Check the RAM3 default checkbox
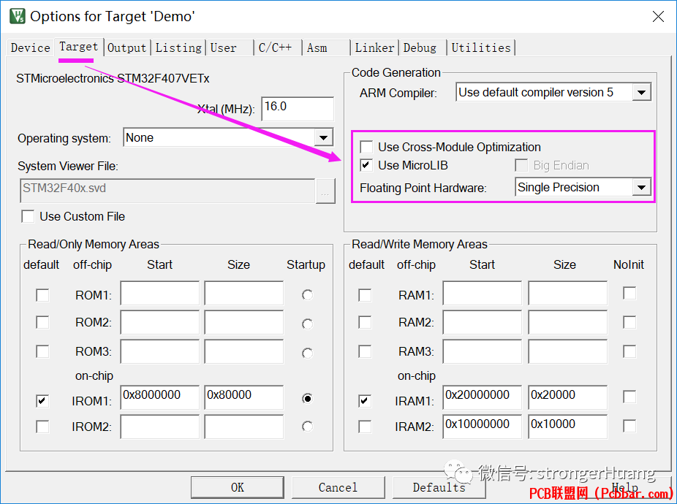The image size is (677, 504). tap(365, 351)
